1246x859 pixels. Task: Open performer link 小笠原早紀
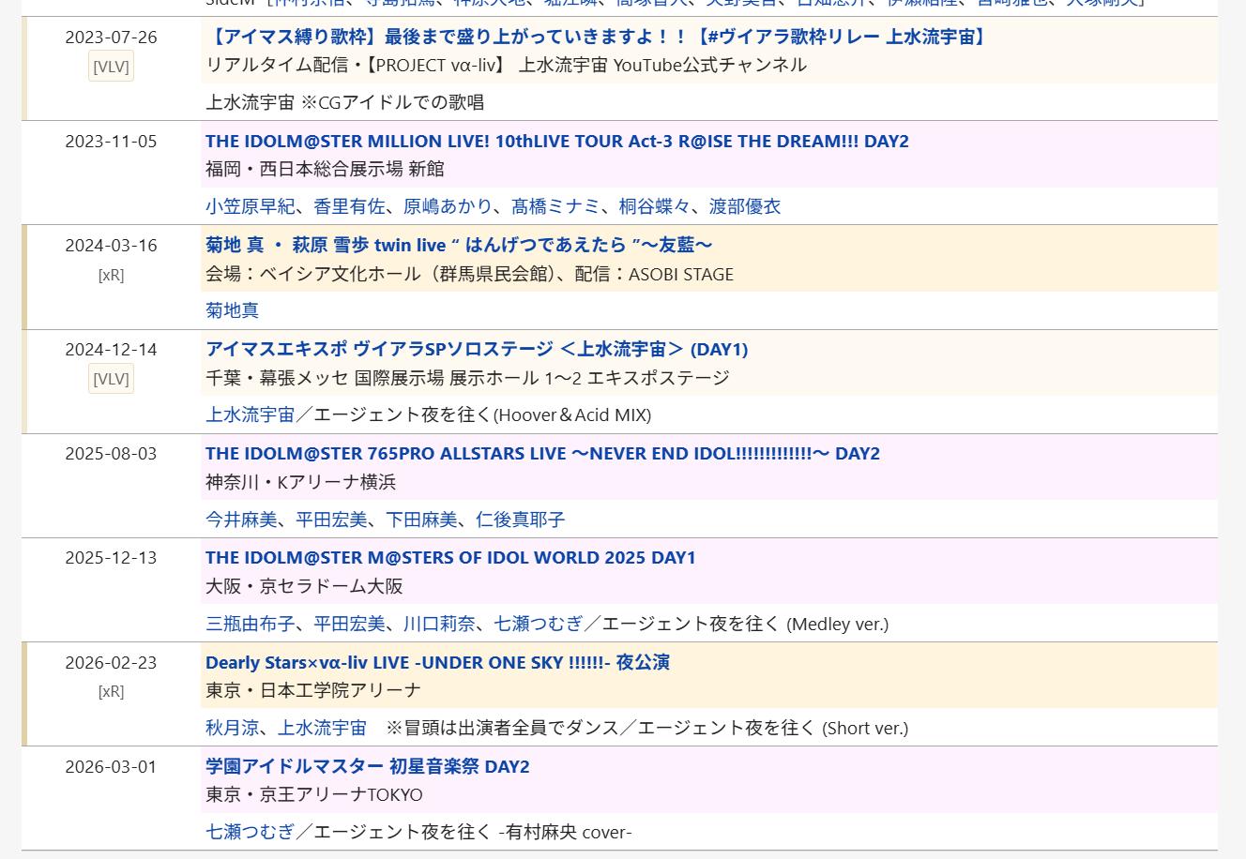click(251, 206)
